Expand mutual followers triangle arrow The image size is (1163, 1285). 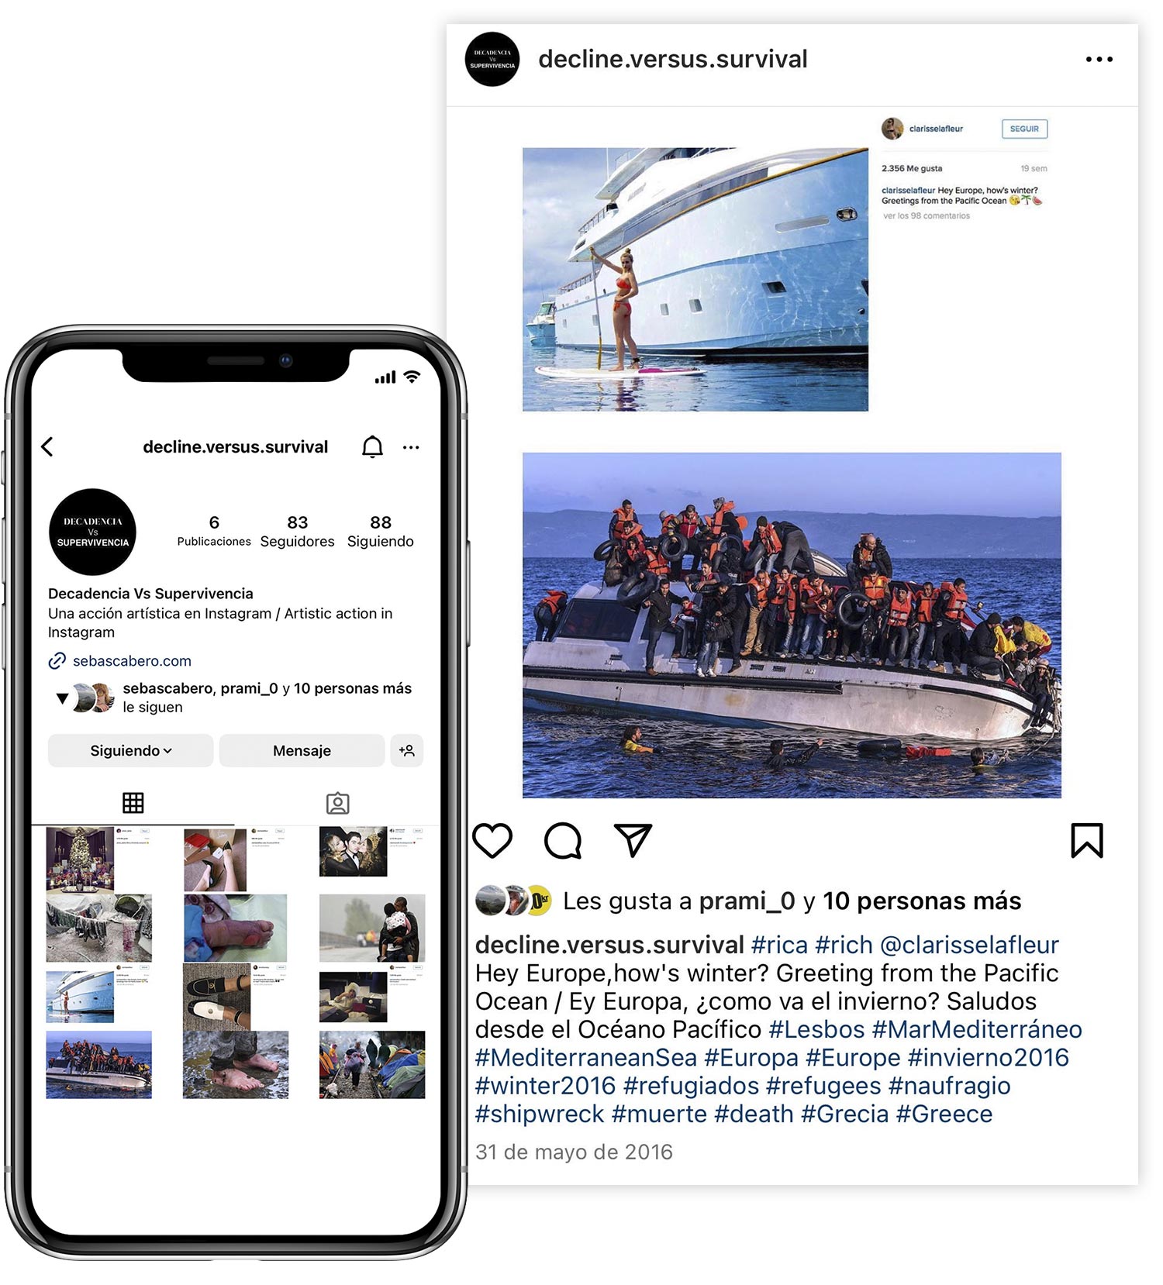[x=63, y=698]
